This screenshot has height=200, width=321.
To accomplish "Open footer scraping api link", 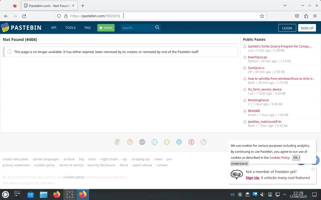I will (x=140, y=159).
